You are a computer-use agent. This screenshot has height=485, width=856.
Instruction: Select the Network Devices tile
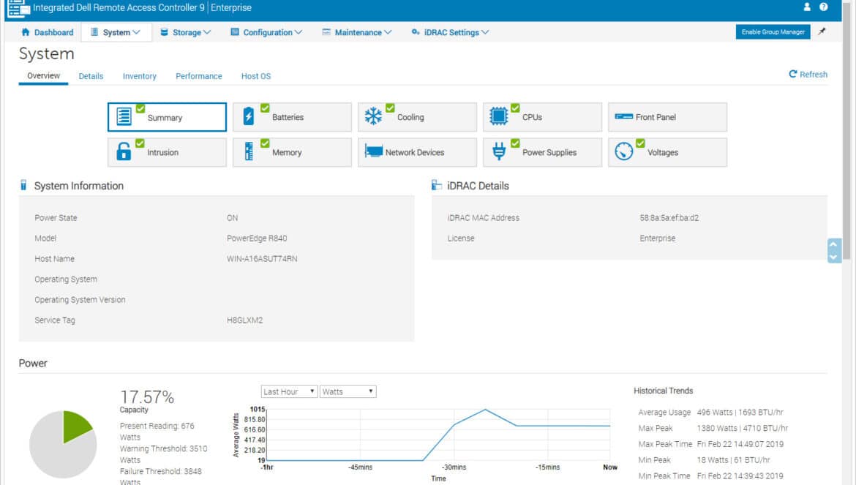coord(417,152)
